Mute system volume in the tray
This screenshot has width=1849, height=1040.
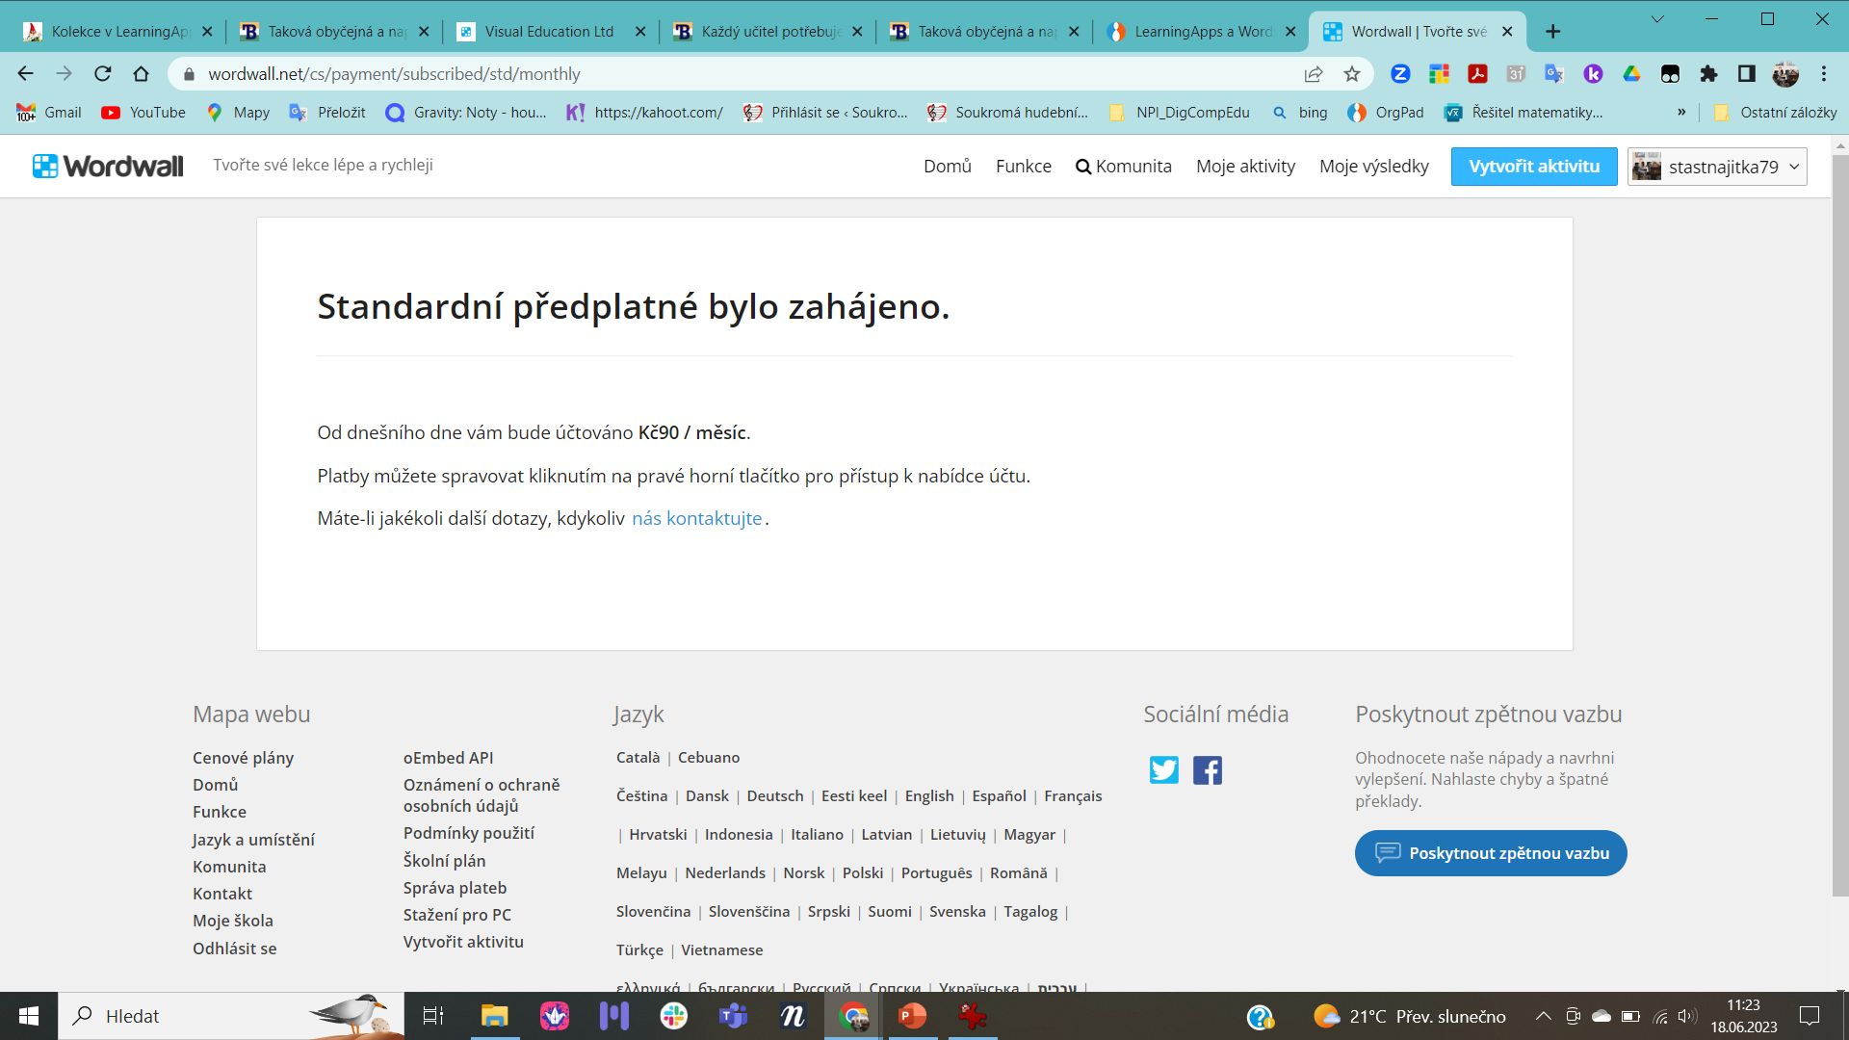[1684, 1016]
